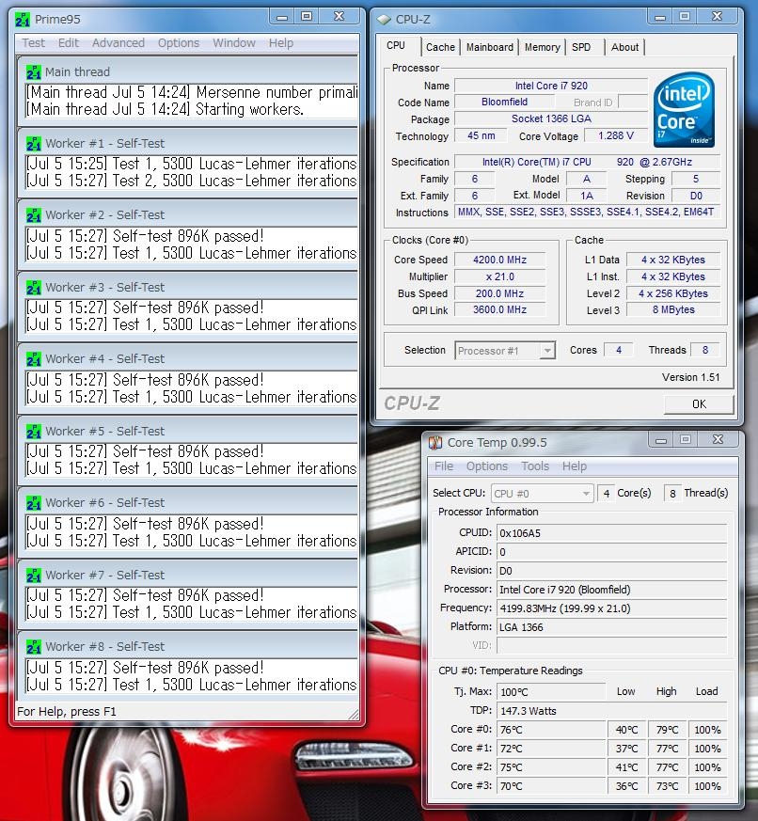Open the File menu in Core Temp

tap(444, 466)
